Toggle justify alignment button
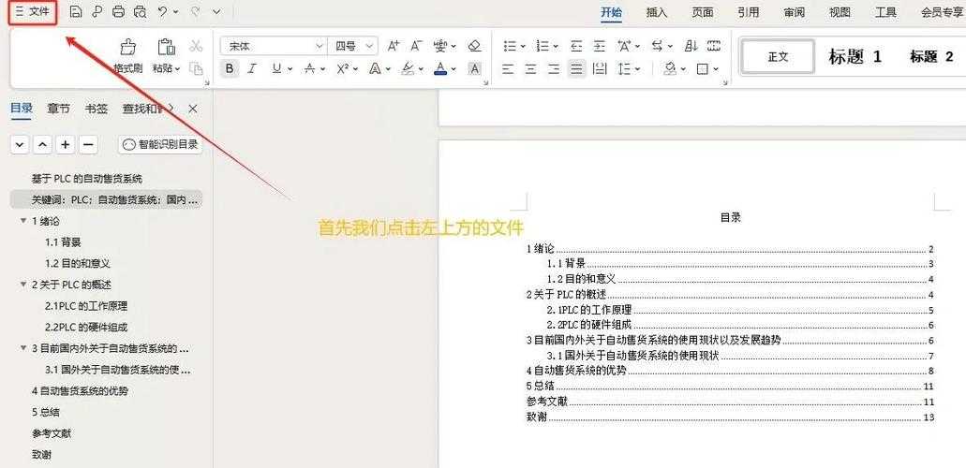The width and height of the screenshot is (966, 468). [x=576, y=69]
